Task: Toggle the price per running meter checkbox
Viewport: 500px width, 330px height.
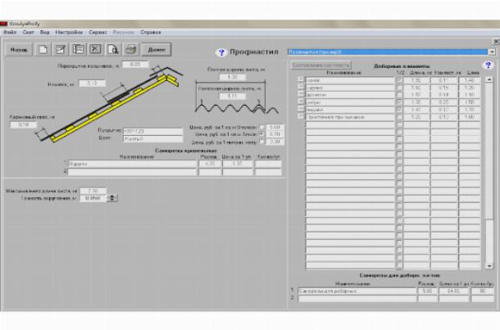Action: coord(261,141)
